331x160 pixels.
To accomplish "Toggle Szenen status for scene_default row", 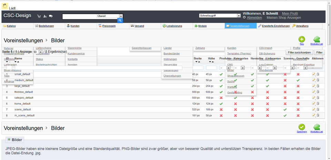I will (285, 110).
